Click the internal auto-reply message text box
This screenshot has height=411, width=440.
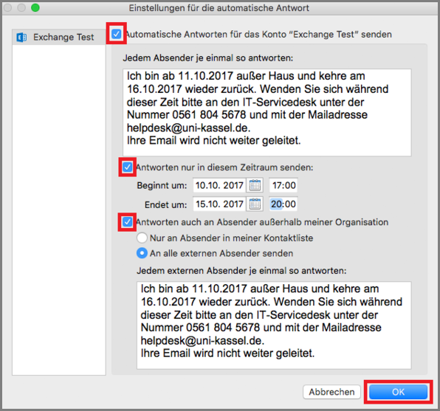pos(267,112)
